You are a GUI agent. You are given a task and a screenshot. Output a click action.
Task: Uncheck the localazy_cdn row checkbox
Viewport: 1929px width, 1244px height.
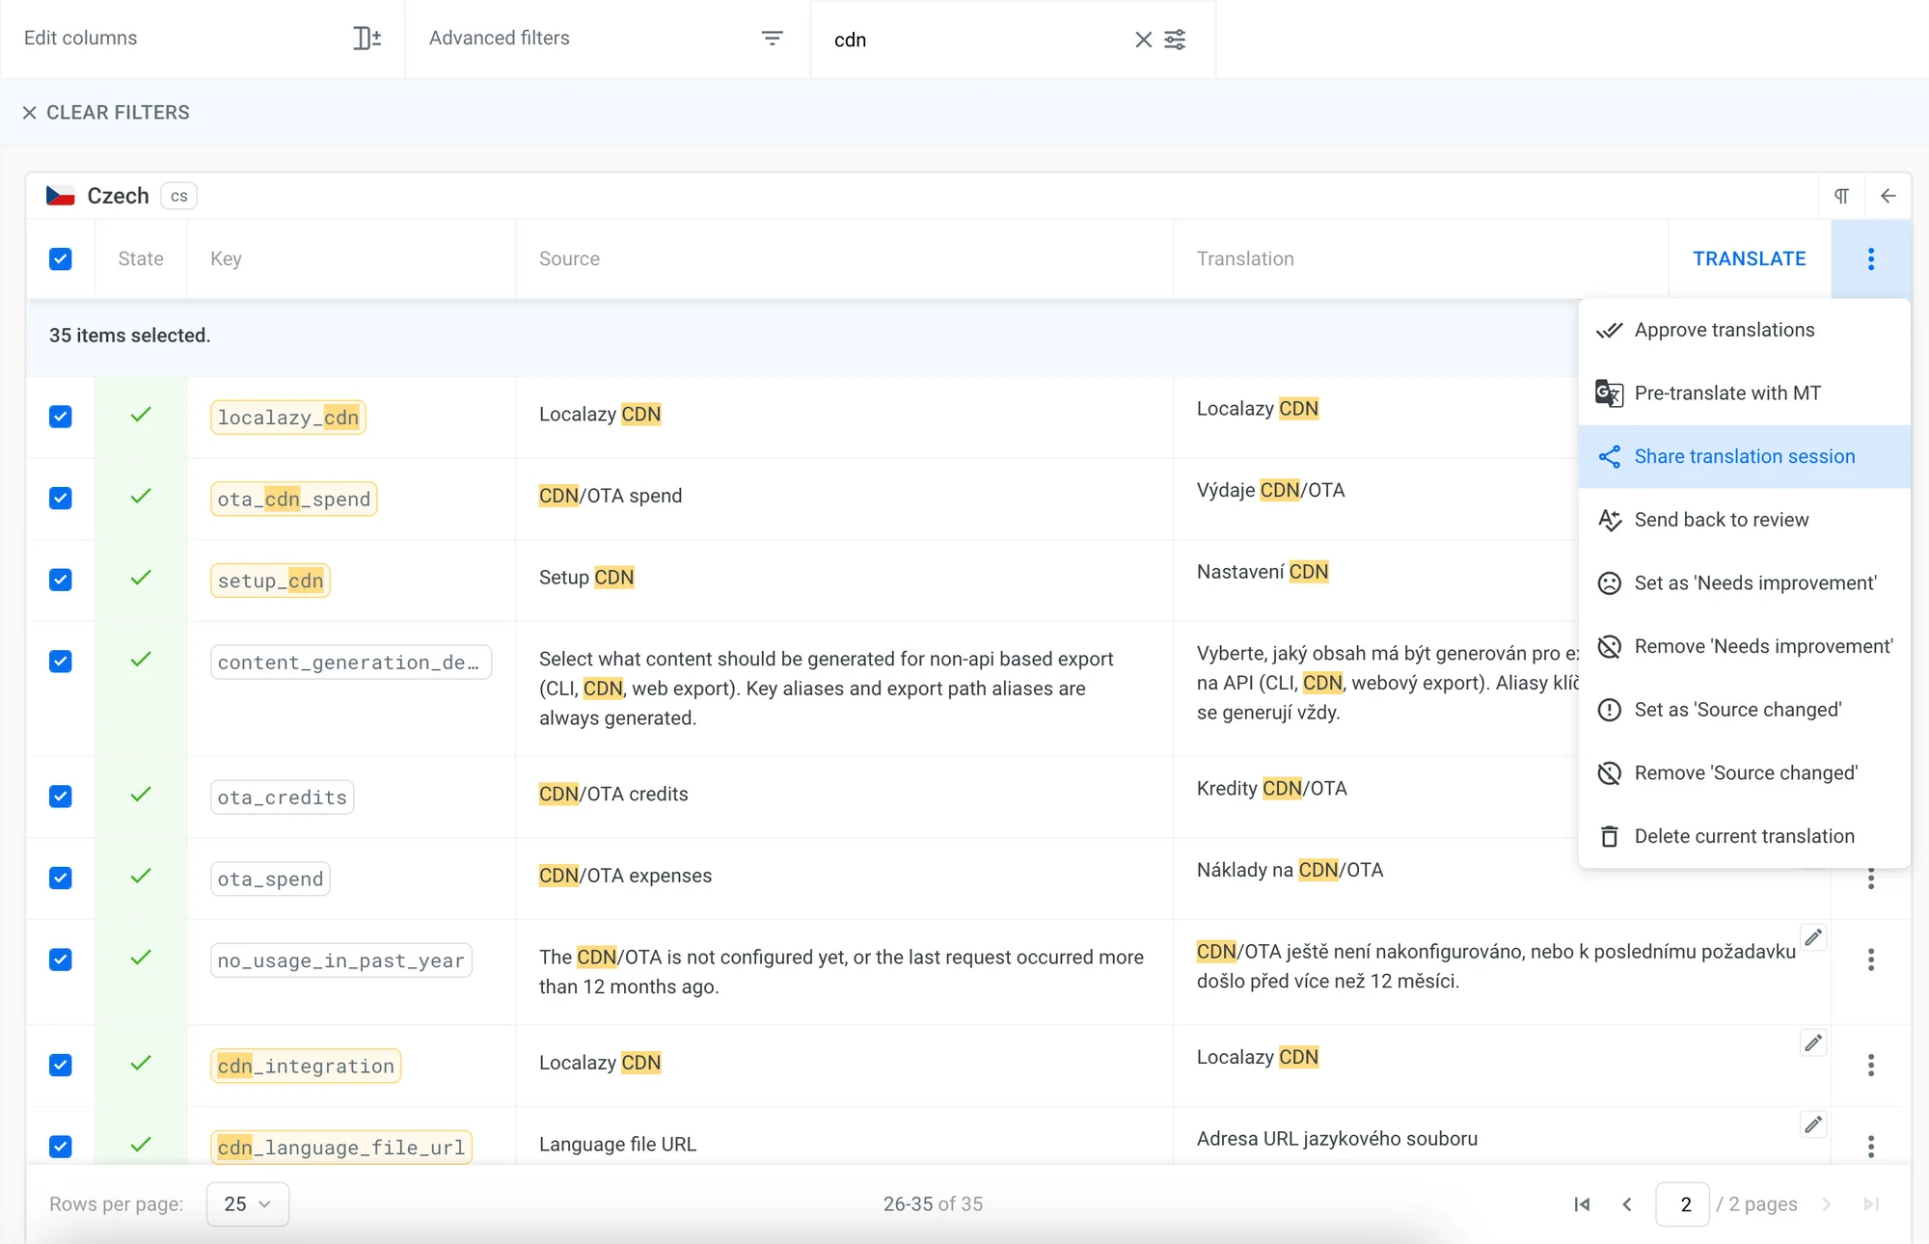60,417
